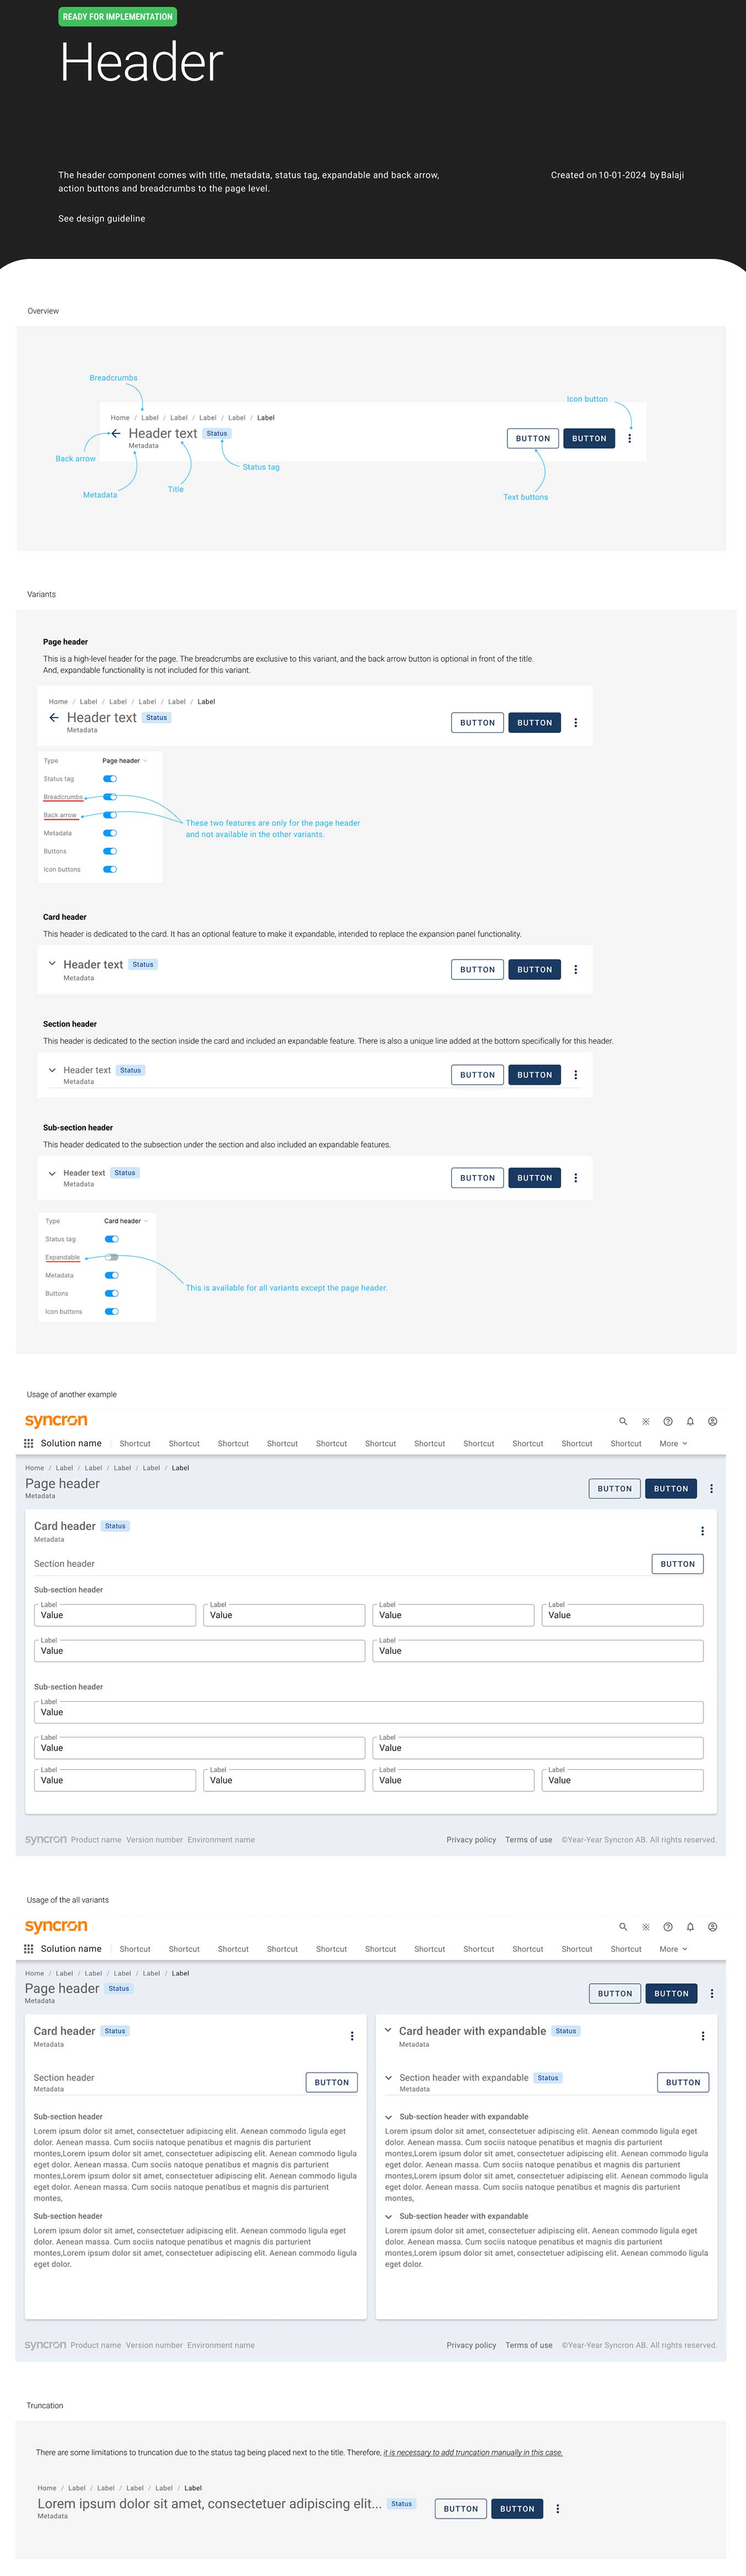The width and height of the screenshot is (746, 2576).
Task: Enable the Expandable switch
Action: [x=112, y=1257]
